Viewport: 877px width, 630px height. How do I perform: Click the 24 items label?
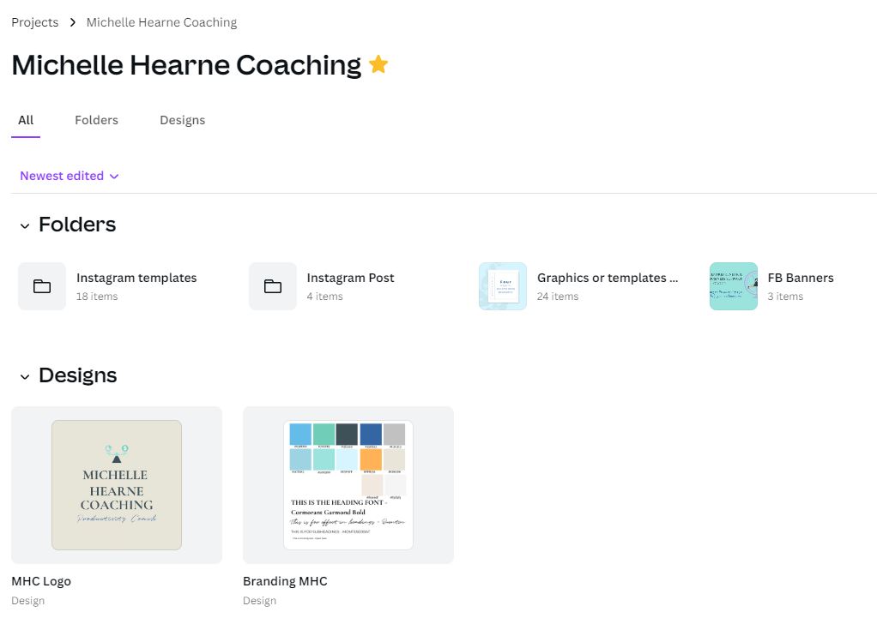pos(558,296)
